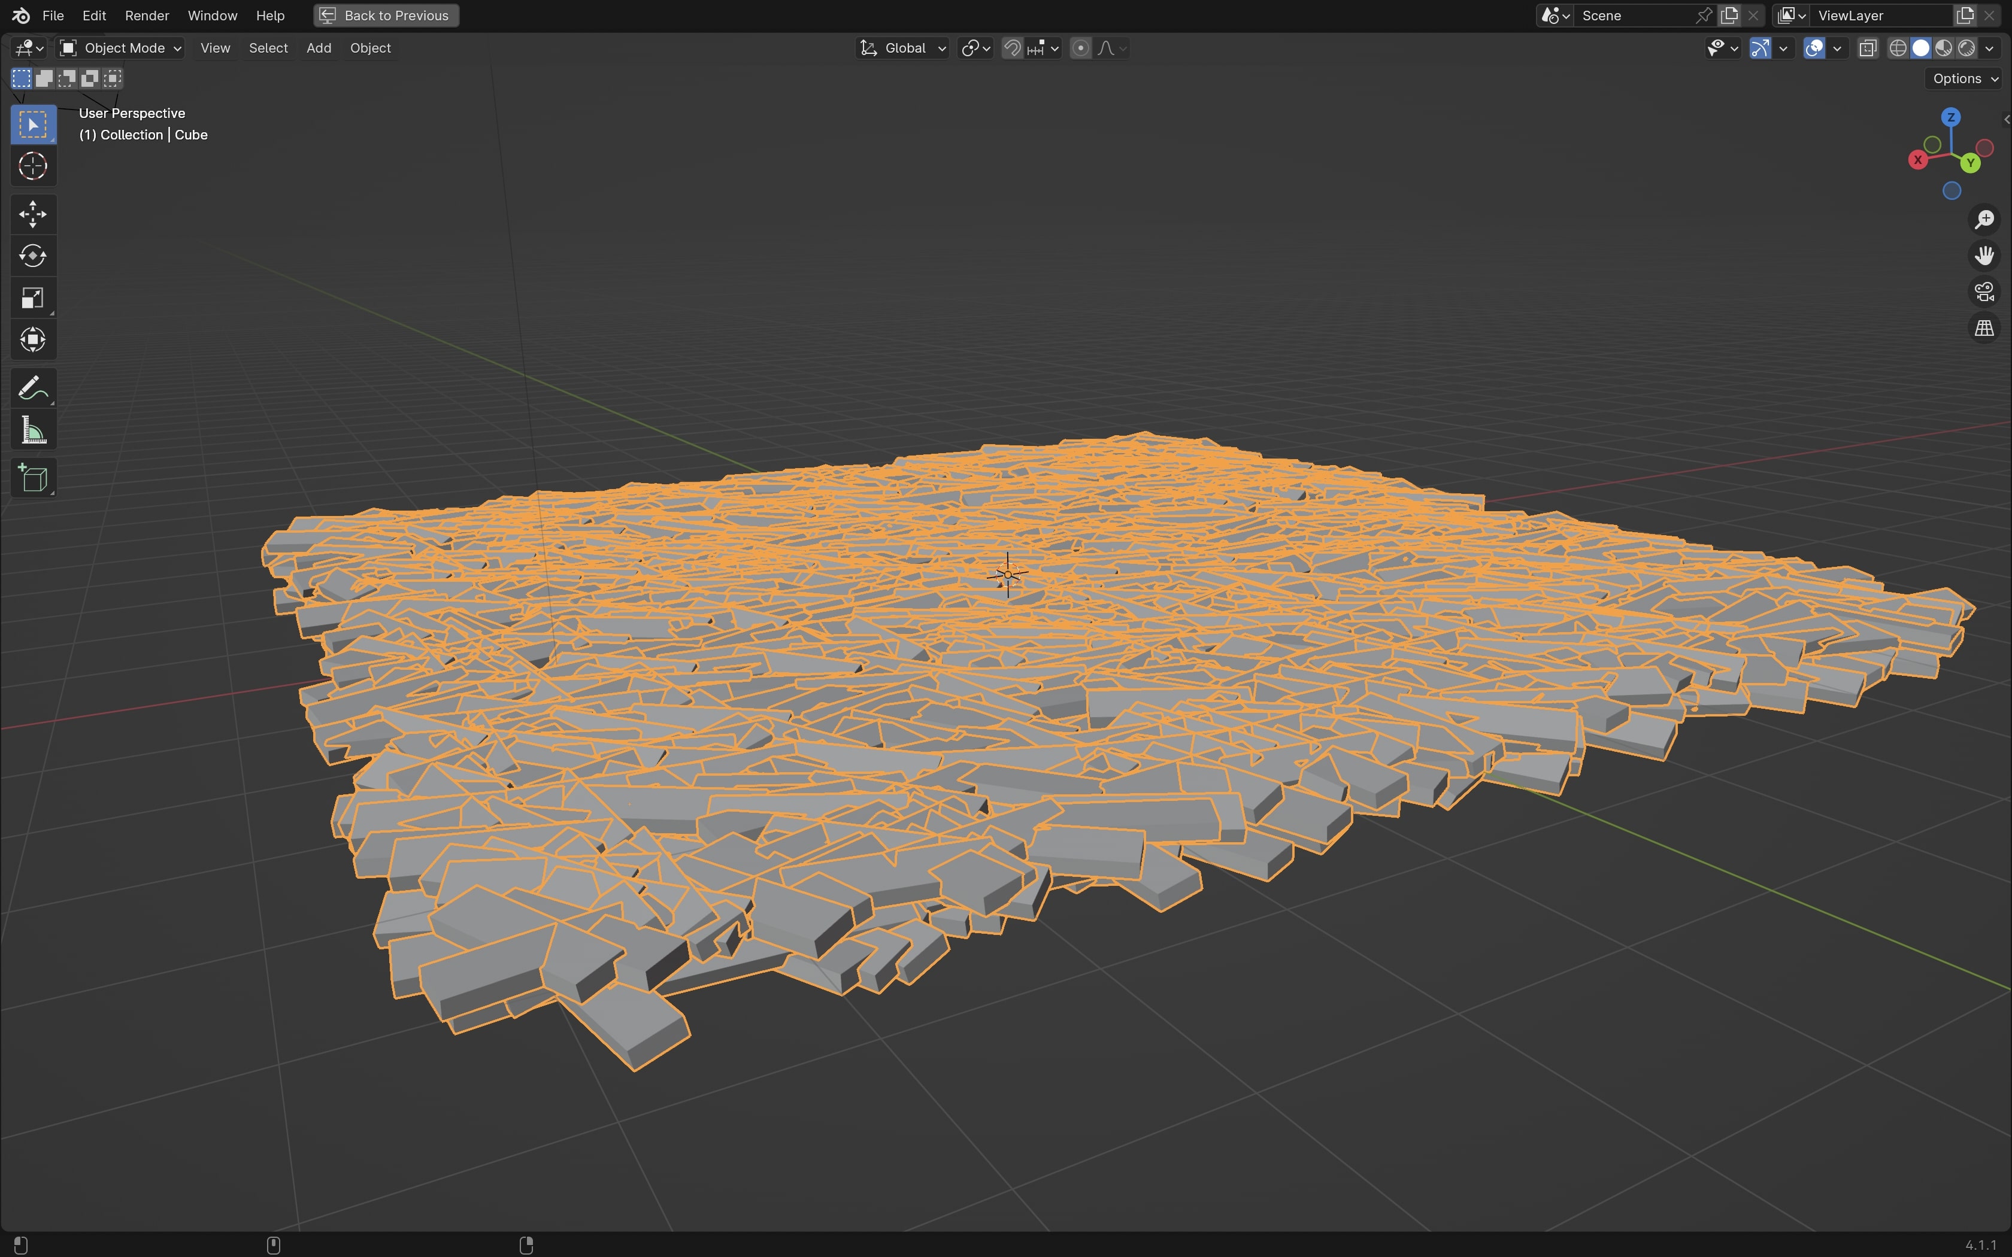Activate the Rotate tool

coord(32,256)
